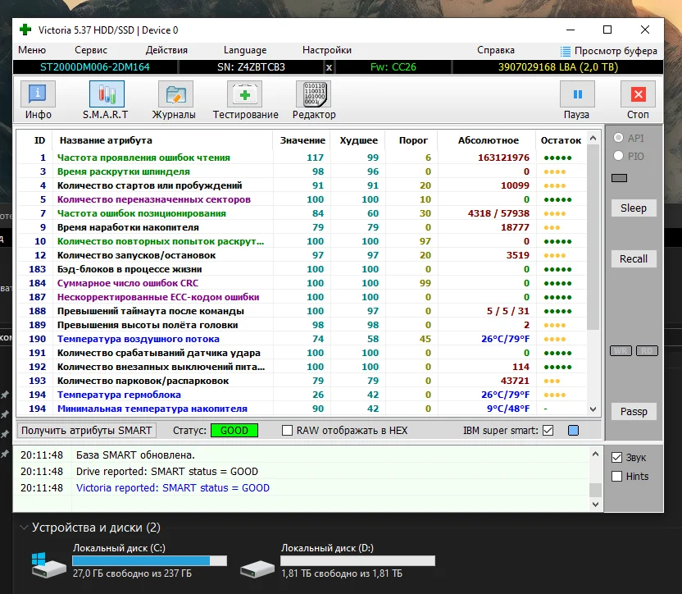Click the Значение column header
Screen dimensions: 682x594
point(302,140)
